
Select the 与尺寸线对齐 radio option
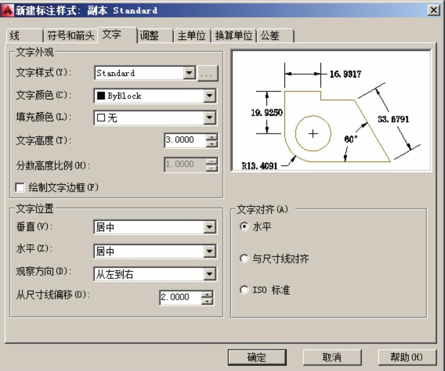(x=244, y=259)
